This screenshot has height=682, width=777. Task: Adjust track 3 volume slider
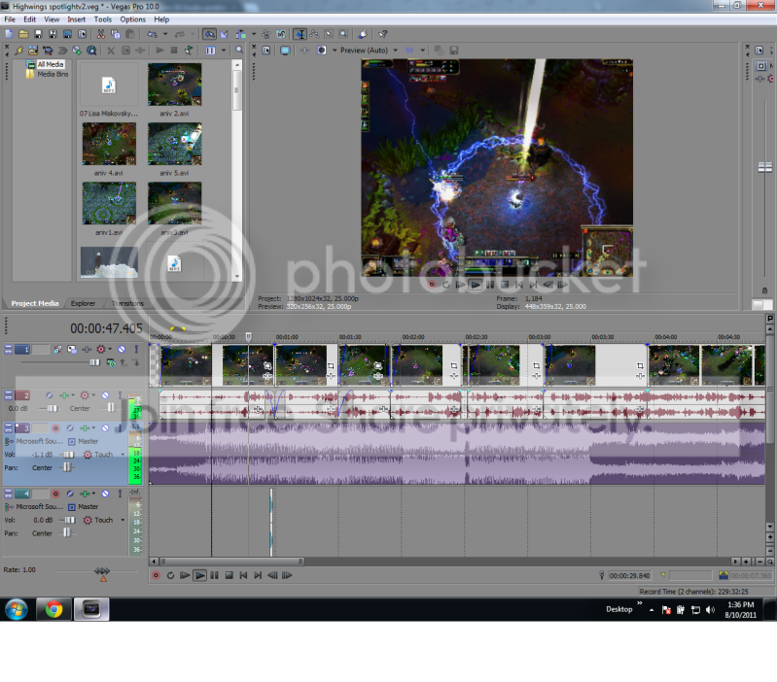tap(68, 455)
